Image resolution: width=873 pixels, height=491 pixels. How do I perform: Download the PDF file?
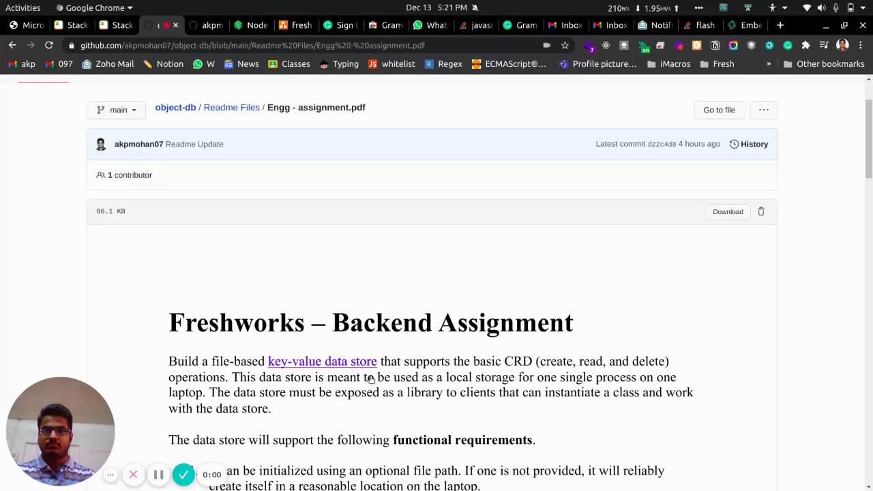pyautogui.click(x=728, y=211)
